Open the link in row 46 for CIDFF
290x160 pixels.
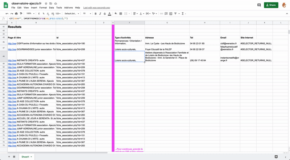click(x=12, y=43)
